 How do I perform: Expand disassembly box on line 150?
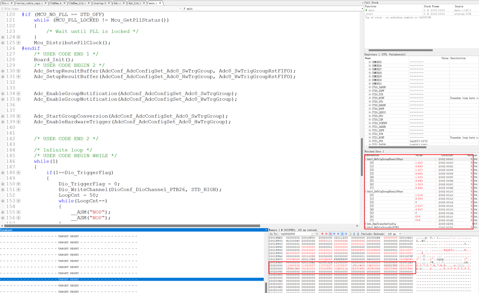(18, 184)
